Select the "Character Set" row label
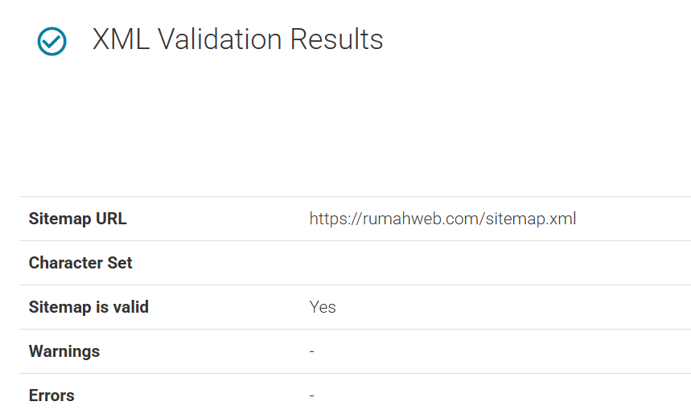 click(x=80, y=263)
